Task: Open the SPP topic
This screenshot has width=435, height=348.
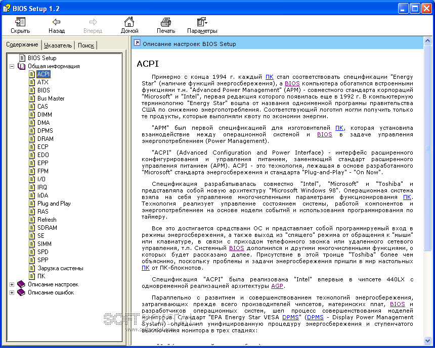Action: (x=42, y=260)
